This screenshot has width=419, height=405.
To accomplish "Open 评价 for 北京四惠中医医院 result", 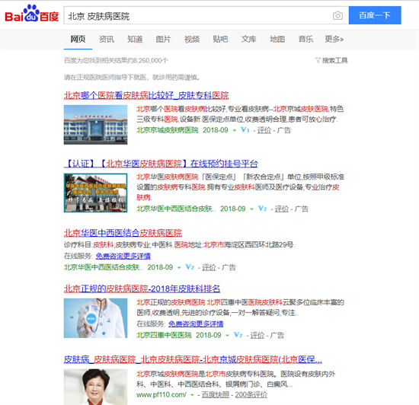I will pyautogui.click(x=257, y=335).
